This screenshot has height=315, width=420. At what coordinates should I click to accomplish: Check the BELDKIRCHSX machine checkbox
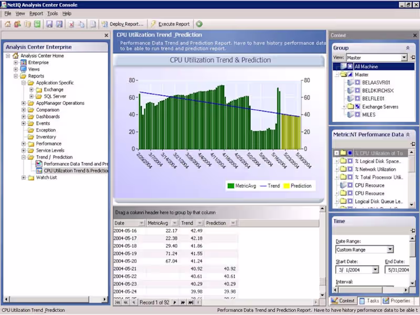(x=358, y=90)
